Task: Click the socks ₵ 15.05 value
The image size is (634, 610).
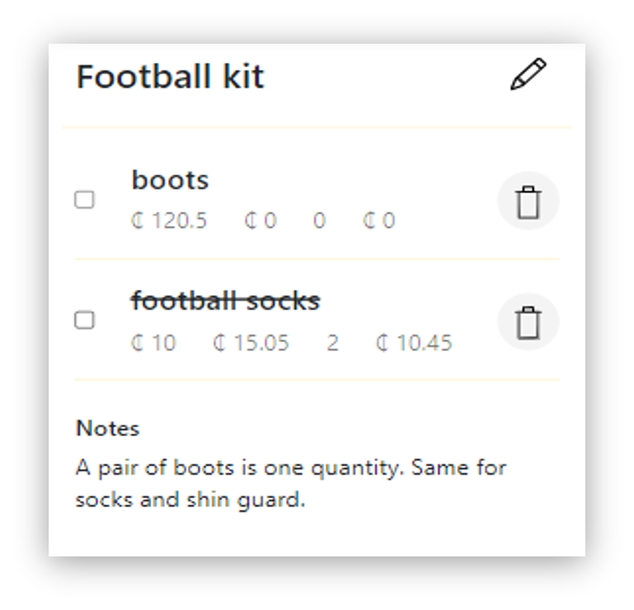Action: (x=251, y=343)
